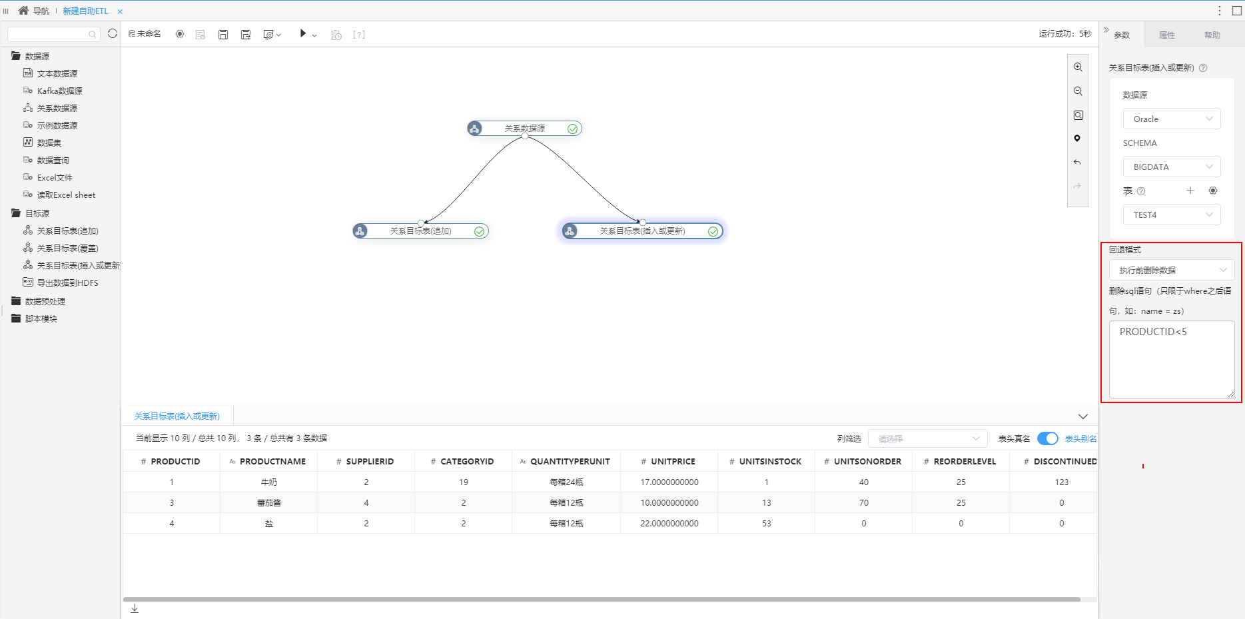Select 文本数据源 in the tree
The width and height of the screenshot is (1245, 619).
point(51,74)
